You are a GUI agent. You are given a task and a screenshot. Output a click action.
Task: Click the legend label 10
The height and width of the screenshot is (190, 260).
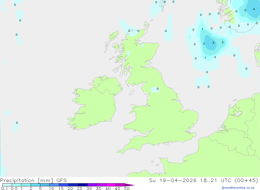pyautogui.click(x=51, y=188)
